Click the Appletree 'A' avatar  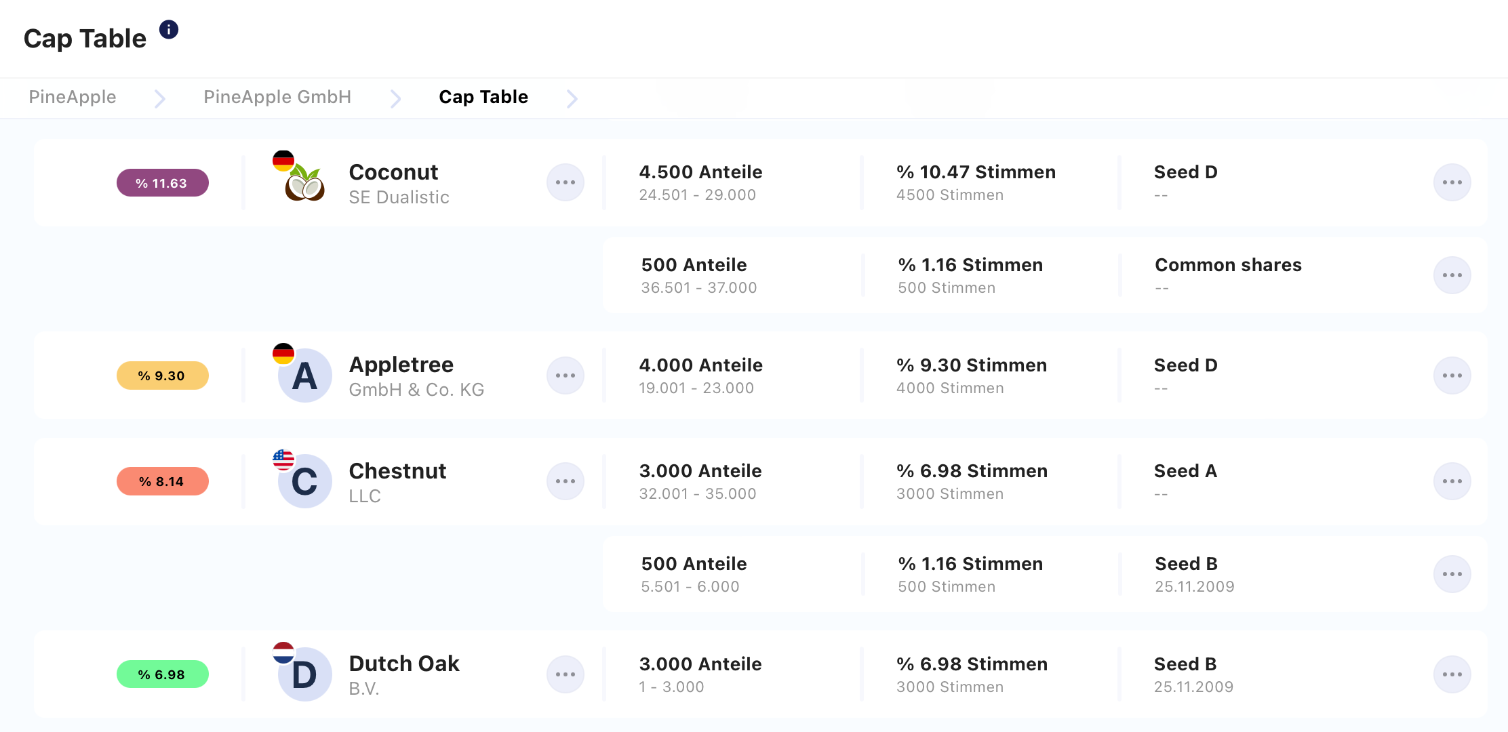coord(304,375)
